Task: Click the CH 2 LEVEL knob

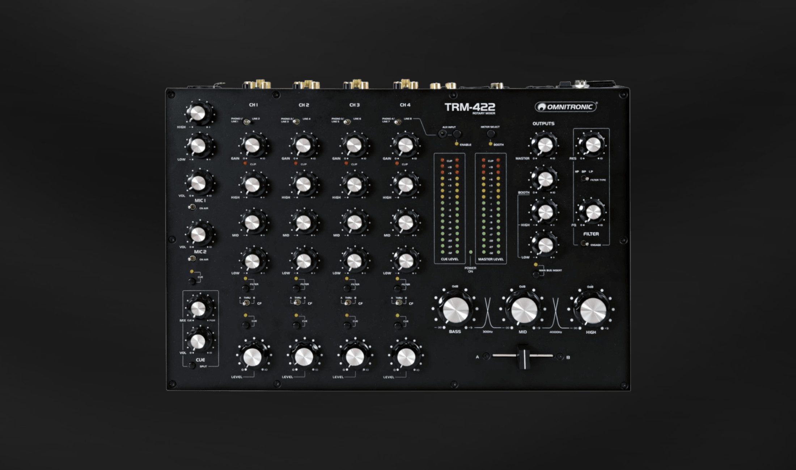Action: 304,357
